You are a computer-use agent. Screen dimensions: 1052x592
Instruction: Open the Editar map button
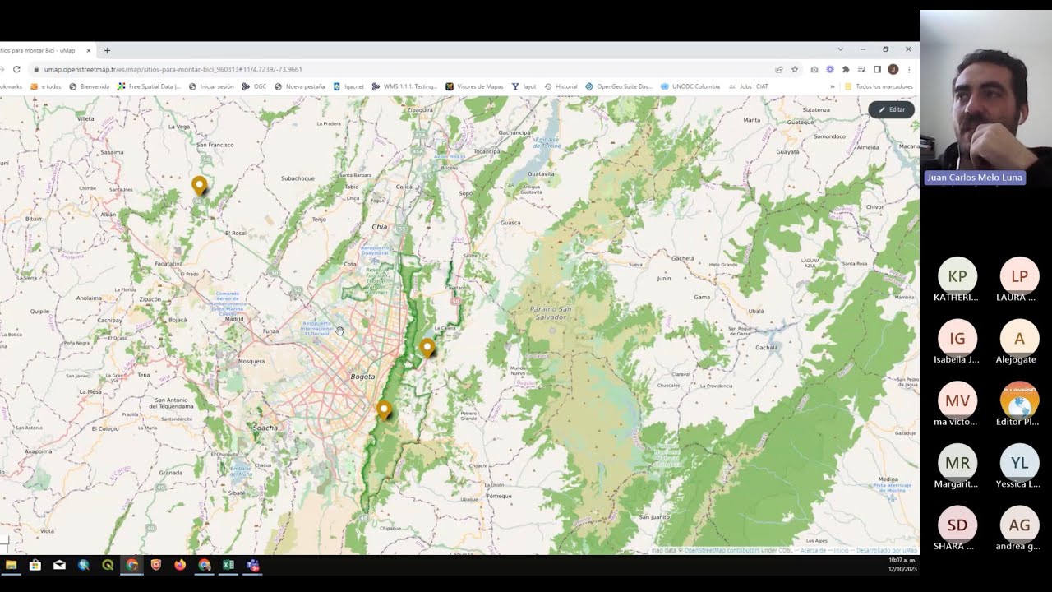point(891,109)
